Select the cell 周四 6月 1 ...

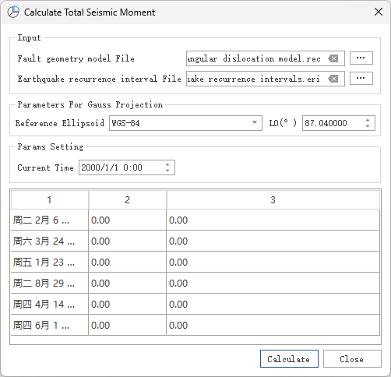tap(50, 326)
